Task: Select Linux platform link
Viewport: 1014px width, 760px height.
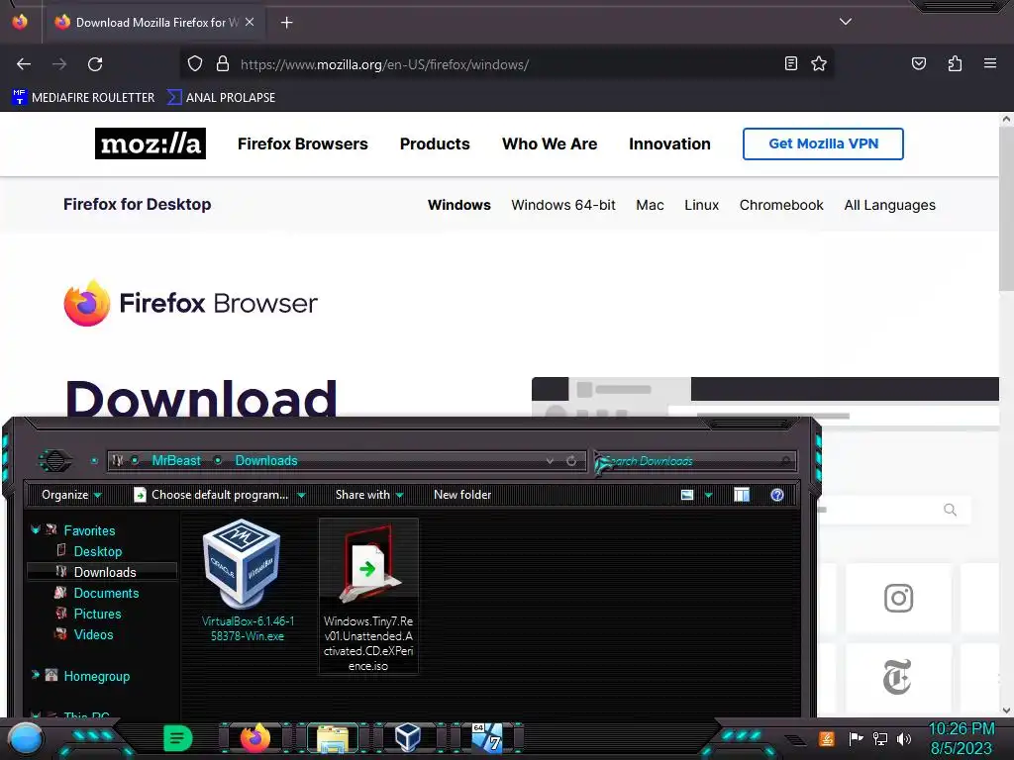Action: coord(702,205)
